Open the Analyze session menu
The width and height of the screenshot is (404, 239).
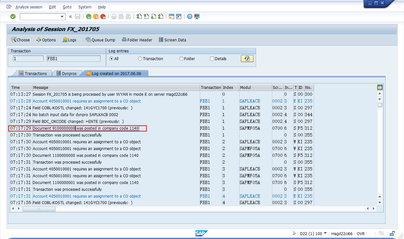click(29, 7)
